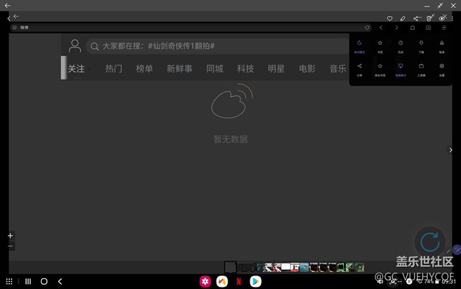Select the first dark thumbnail in filmstrip

click(x=230, y=267)
